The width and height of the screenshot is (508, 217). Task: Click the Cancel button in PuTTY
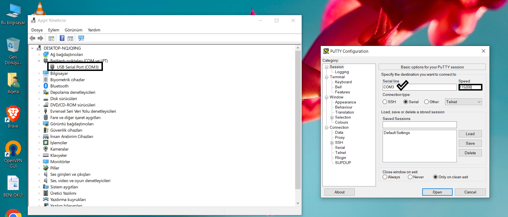point(470,192)
